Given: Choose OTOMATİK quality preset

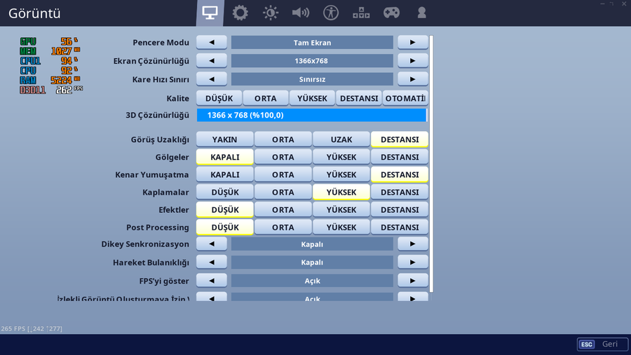Looking at the screenshot, I should point(405,98).
